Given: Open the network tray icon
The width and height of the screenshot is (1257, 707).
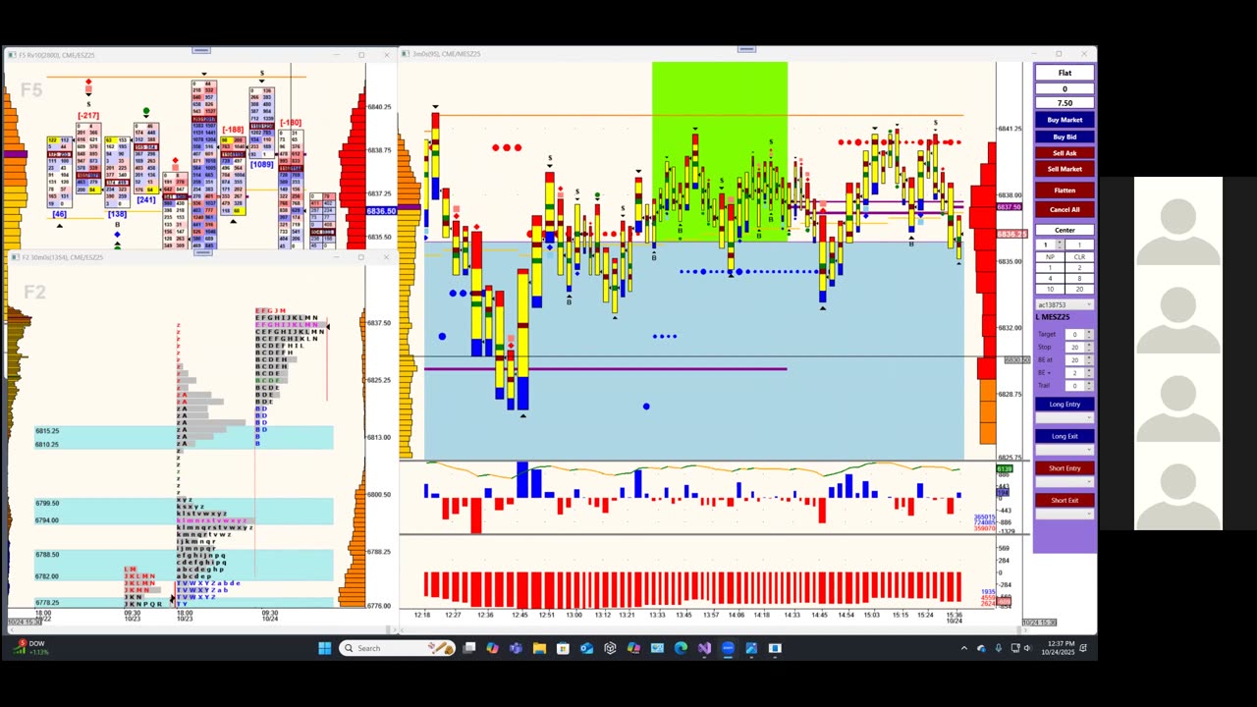Looking at the screenshot, I should pos(1015,648).
